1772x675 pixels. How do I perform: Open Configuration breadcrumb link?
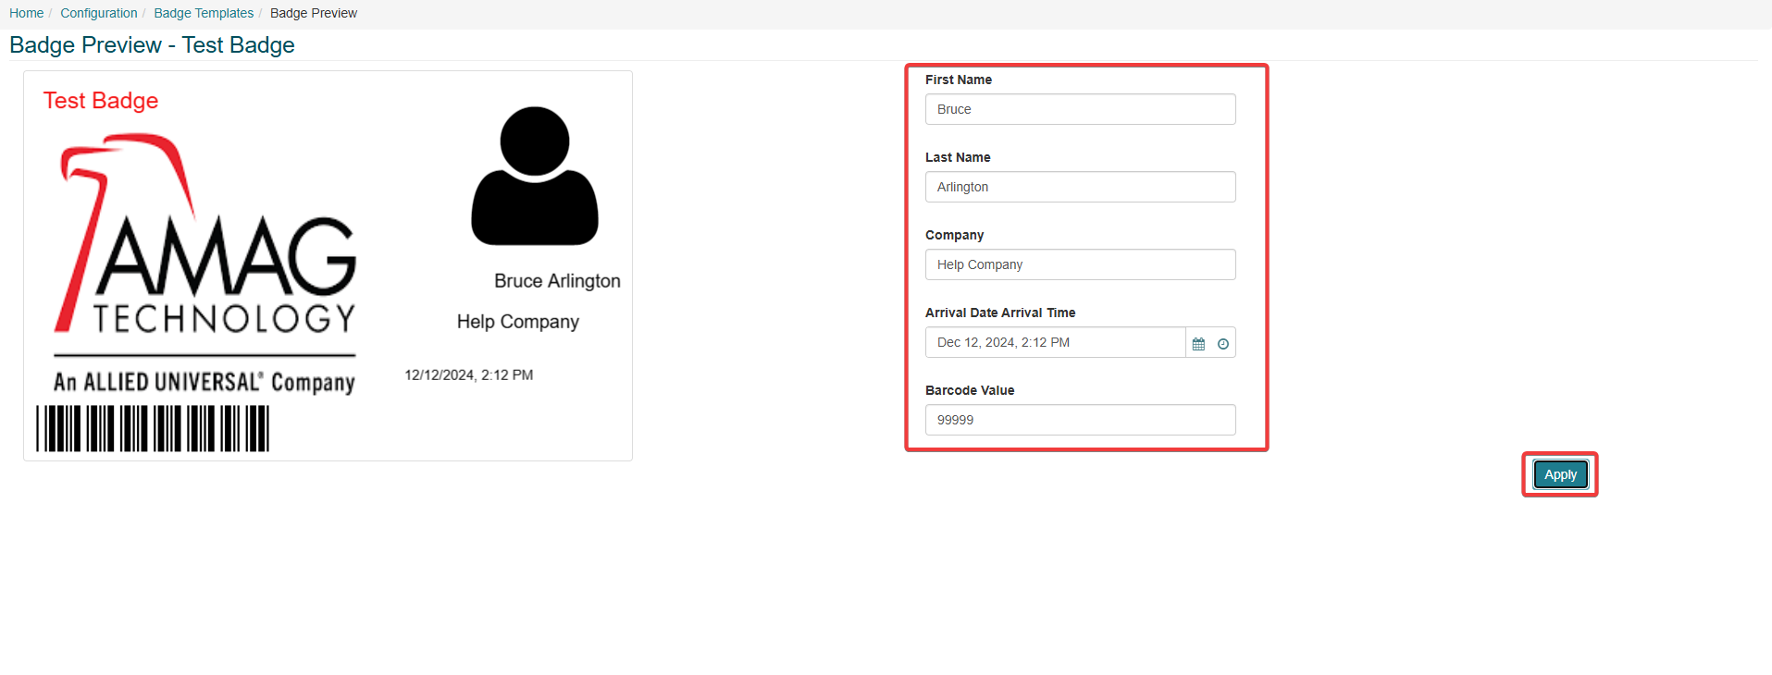point(99,13)
